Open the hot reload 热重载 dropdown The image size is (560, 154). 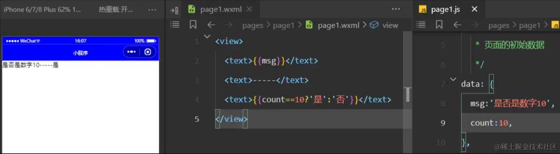[x=116, y=10]
